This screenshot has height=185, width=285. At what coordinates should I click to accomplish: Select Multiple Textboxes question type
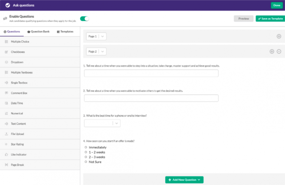coord(40,72)
